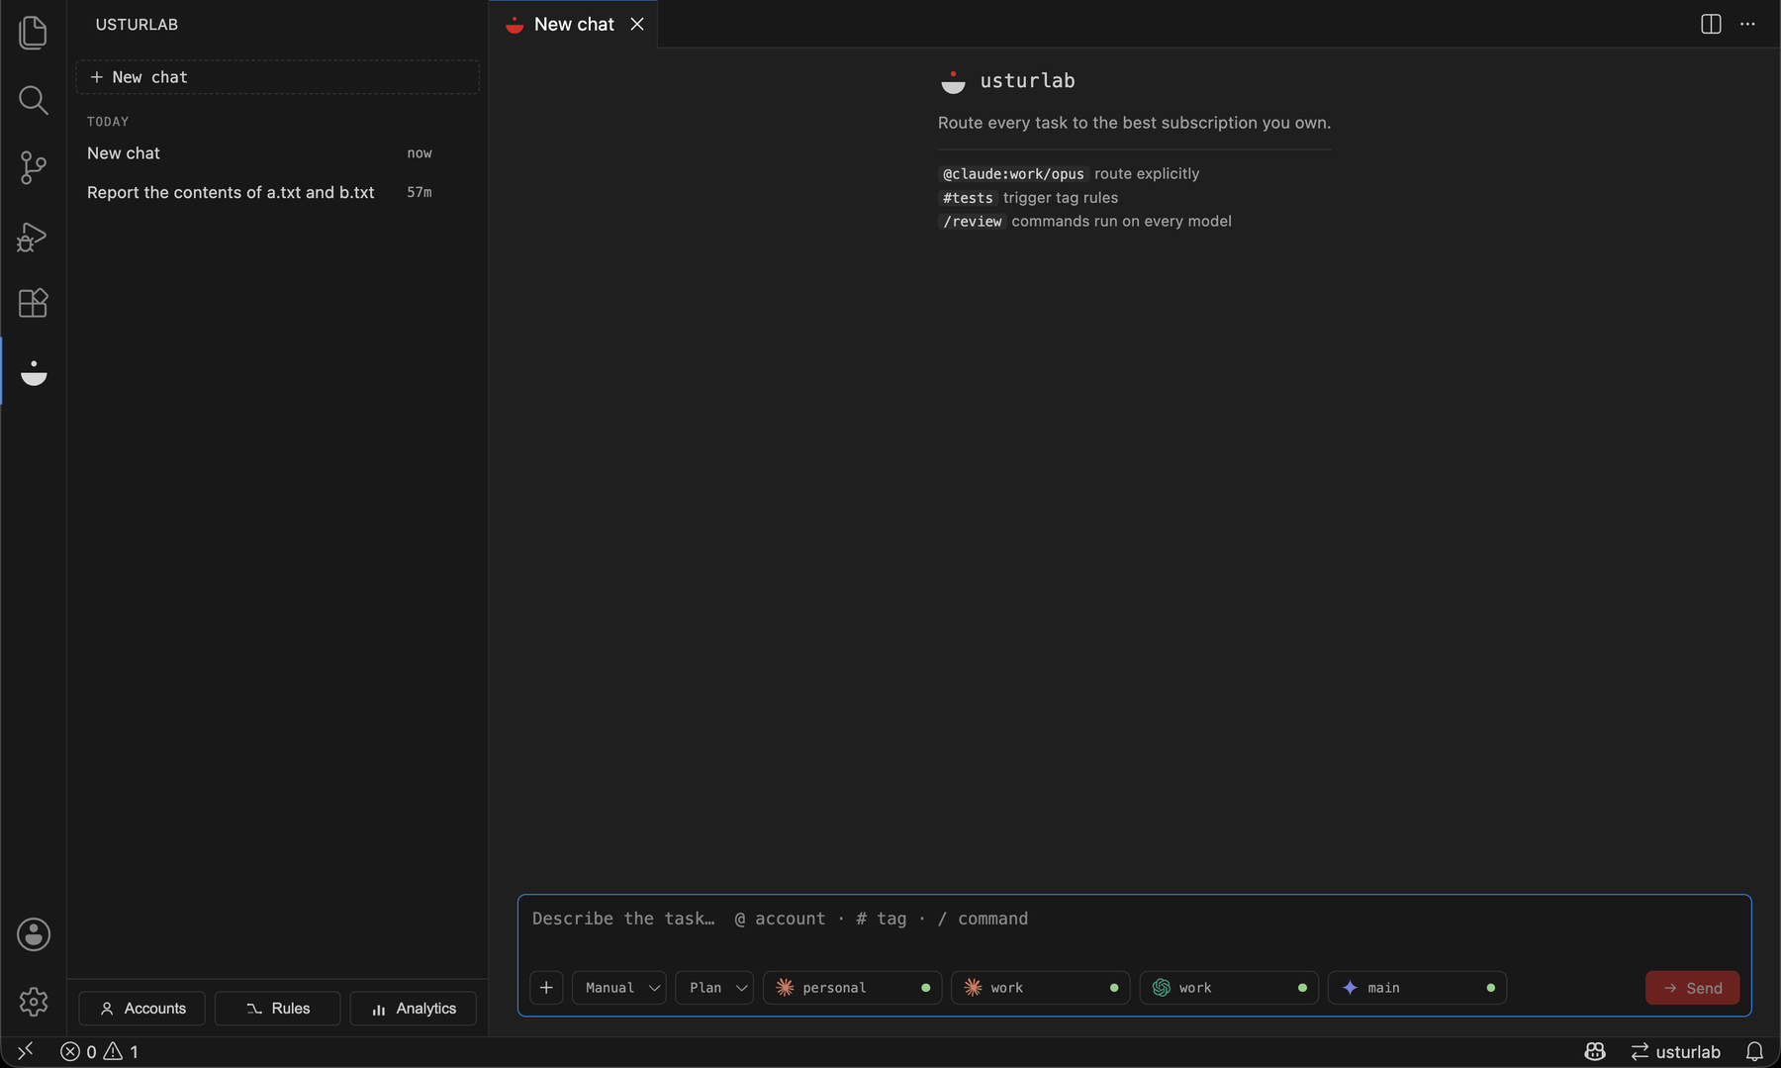Click the remote window icon in status bar
The width and height of the screenshot is (1781, 1068).
(x=26, y=1051)
